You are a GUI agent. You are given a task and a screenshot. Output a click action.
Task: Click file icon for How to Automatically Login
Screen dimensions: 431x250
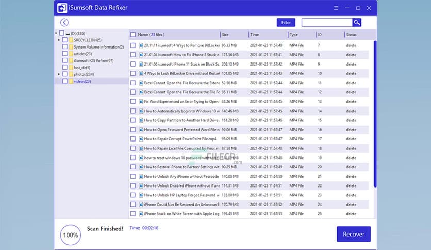coord(141,111)
